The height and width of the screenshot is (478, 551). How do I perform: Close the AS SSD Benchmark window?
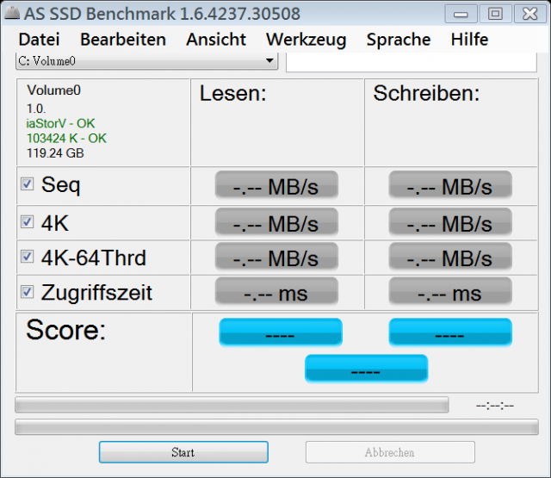tap(530, 14)
